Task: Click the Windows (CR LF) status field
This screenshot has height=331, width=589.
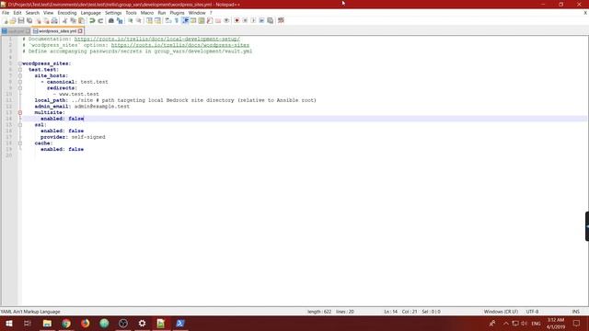Action: [x=501, y=312]
